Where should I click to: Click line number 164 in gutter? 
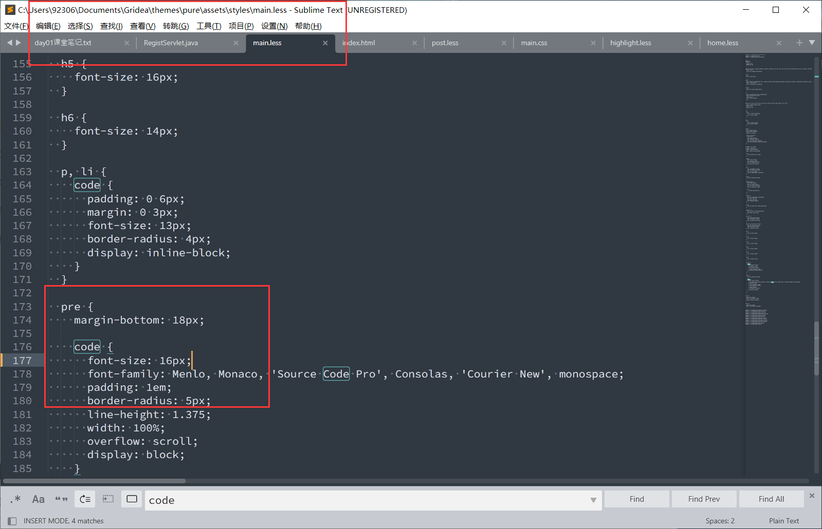tap(22, 185)
